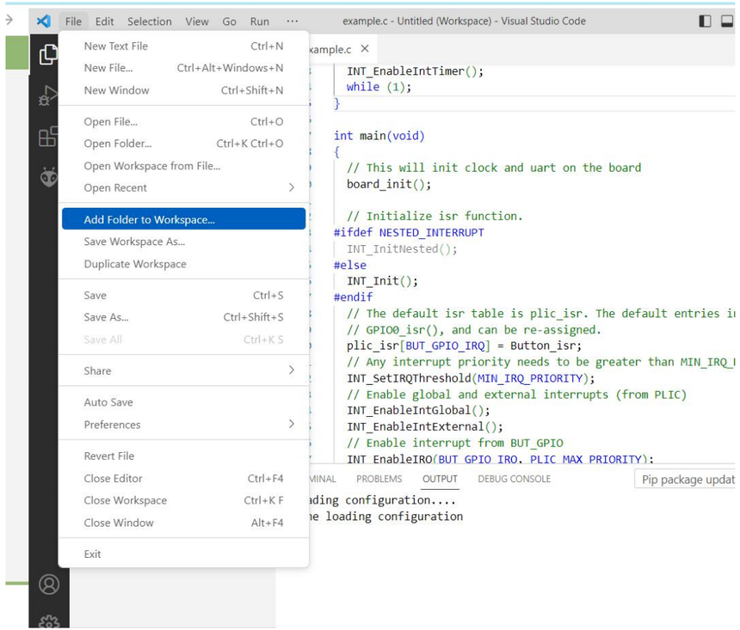Open the Selection menu
This screenshot has height=630, width=740.
149,21
